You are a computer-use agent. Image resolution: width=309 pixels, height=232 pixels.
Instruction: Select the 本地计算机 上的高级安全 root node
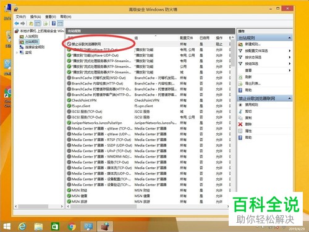(42, 31)
